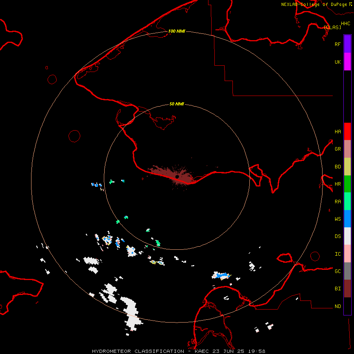Viewport: 354px width, 354px height.
Task: Click the HA legend label
Action: pos(337,131)
